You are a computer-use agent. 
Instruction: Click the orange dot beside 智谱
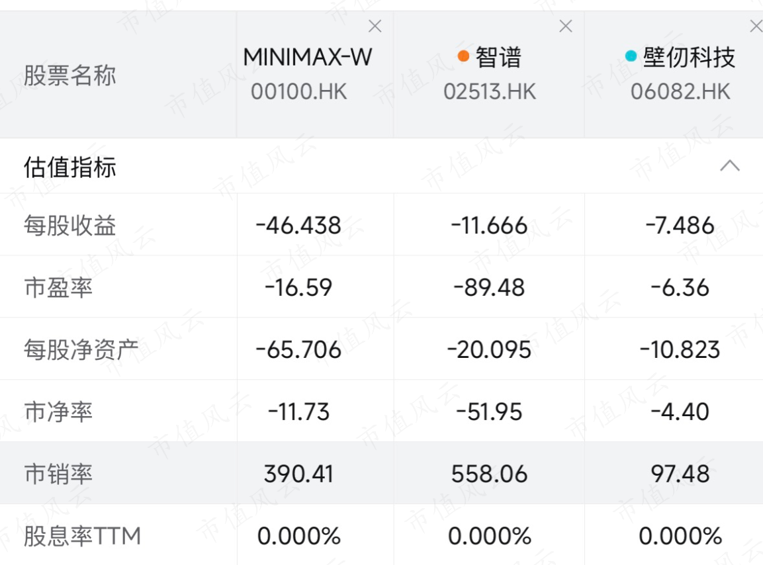[463, 56]
